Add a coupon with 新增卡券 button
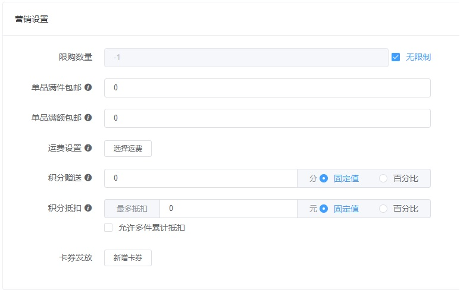 [128, 258]
